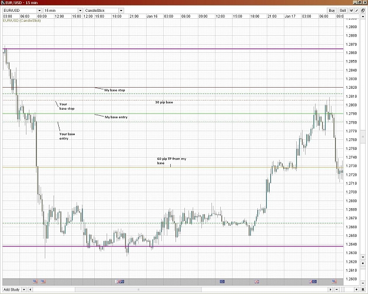Click the last US flag marker near 09:00
The width and height of the screenshot is (368, 294).
click(x=334, y=281)
